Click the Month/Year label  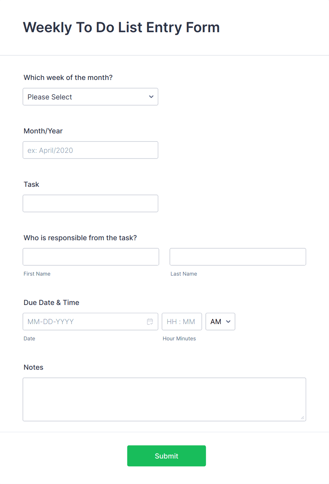click(43, 131)
